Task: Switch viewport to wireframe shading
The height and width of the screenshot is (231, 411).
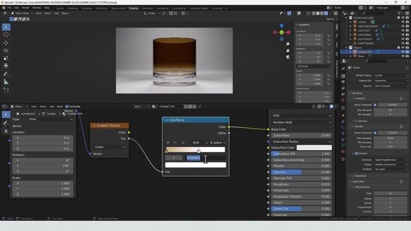Action: click(314, 13)
